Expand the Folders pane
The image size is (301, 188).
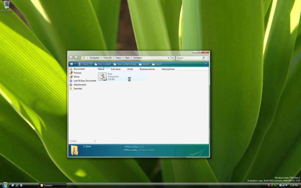tap(95, 141)
